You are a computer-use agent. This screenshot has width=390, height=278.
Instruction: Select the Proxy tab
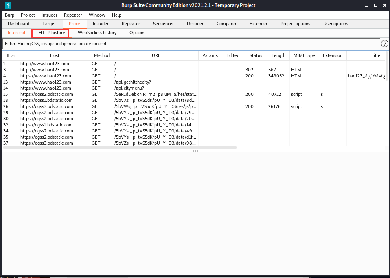(74, 24)
